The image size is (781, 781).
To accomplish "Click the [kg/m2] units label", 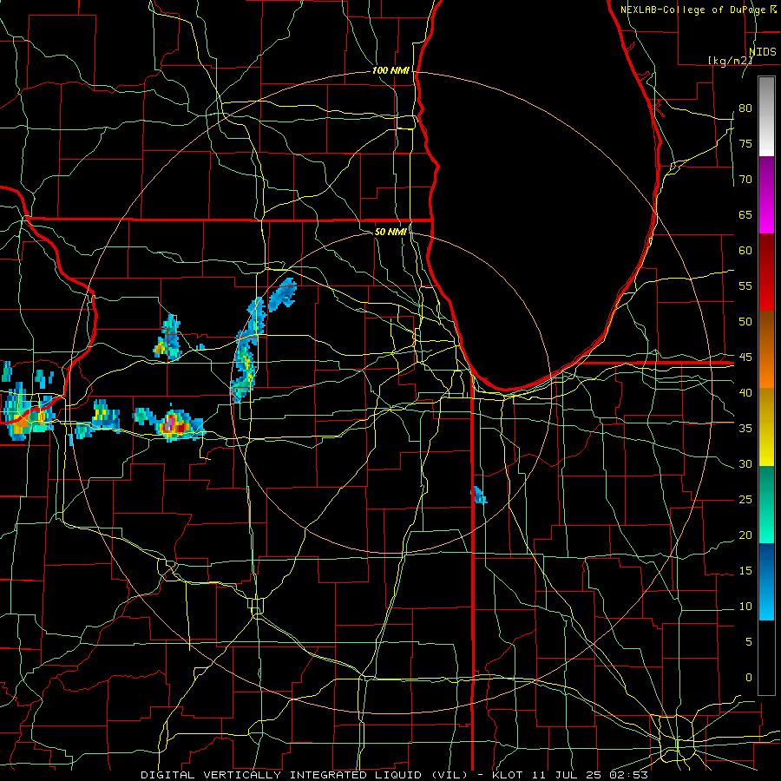I will pos(730,60).
